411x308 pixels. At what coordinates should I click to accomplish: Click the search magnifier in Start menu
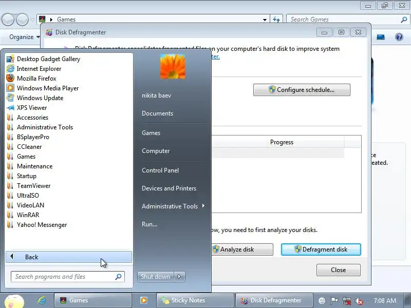119,277
